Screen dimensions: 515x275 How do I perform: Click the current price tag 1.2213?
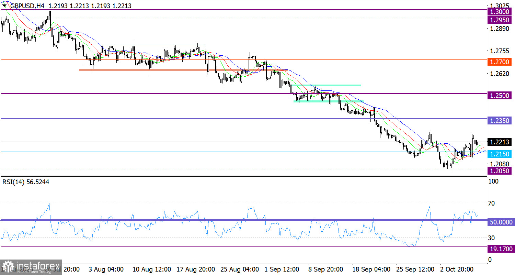coord(500,142)
